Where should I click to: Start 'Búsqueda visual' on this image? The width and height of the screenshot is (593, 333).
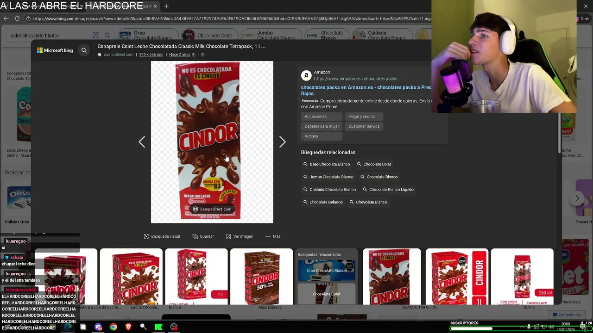coord(162,236)
